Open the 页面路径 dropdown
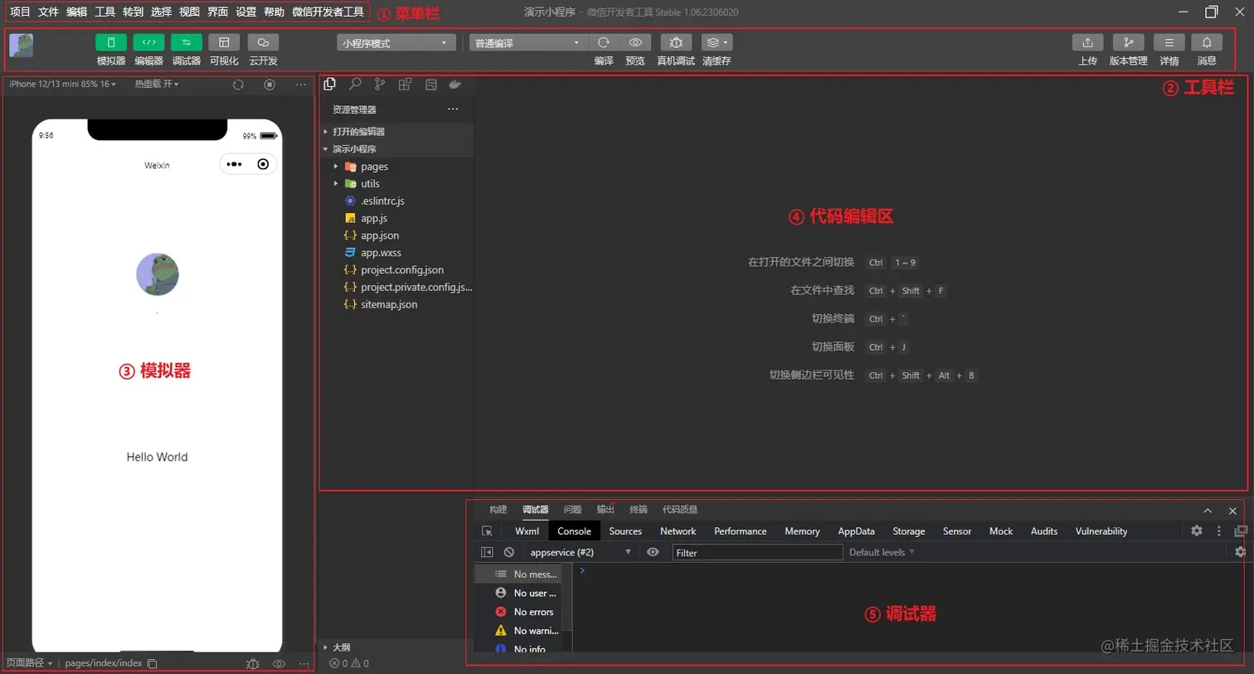Screen dimensions: 1254x674 point(30,663)
